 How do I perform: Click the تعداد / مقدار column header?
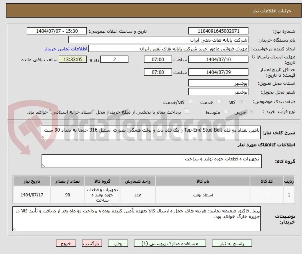68,182
